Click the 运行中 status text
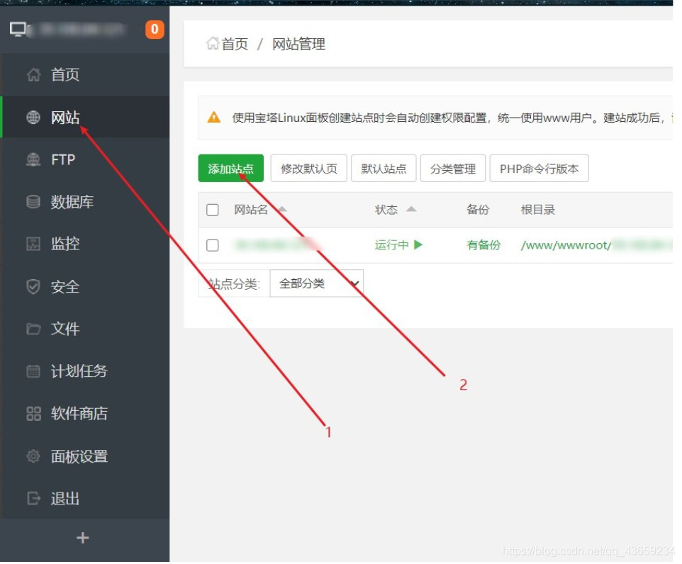682x564 pixels. coord(391,245)
